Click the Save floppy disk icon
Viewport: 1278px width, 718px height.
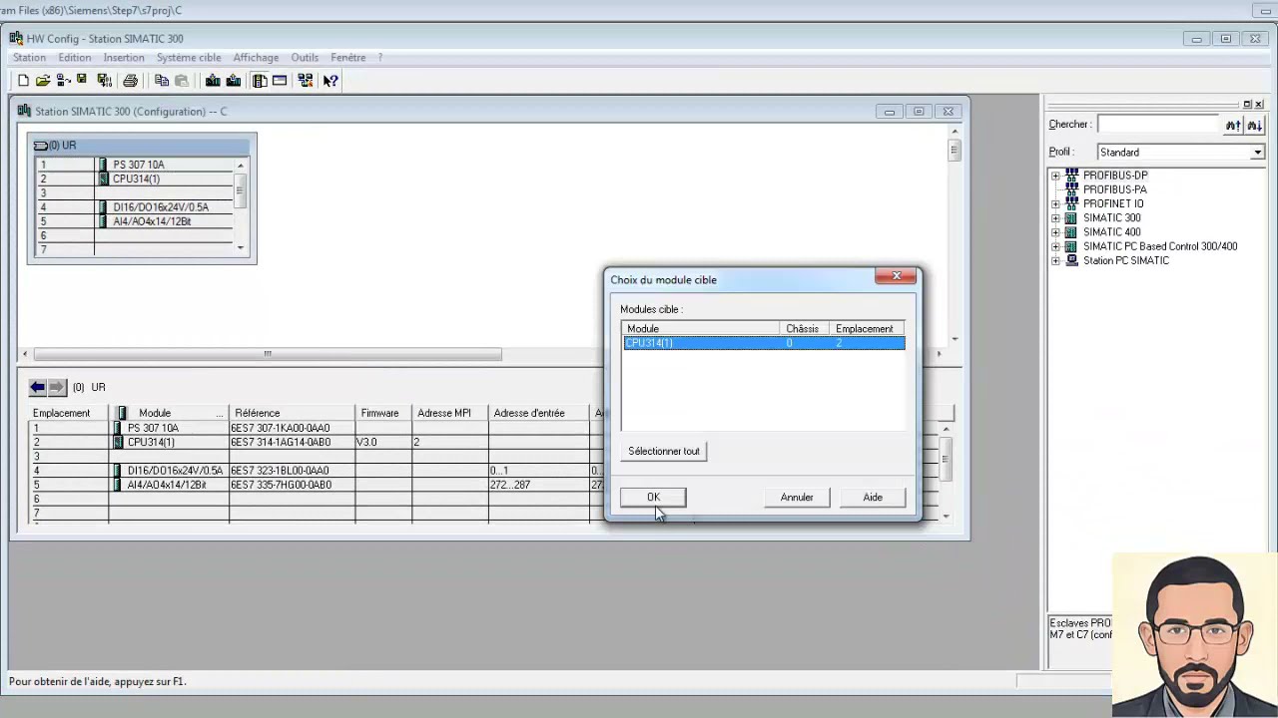(82, 80)
